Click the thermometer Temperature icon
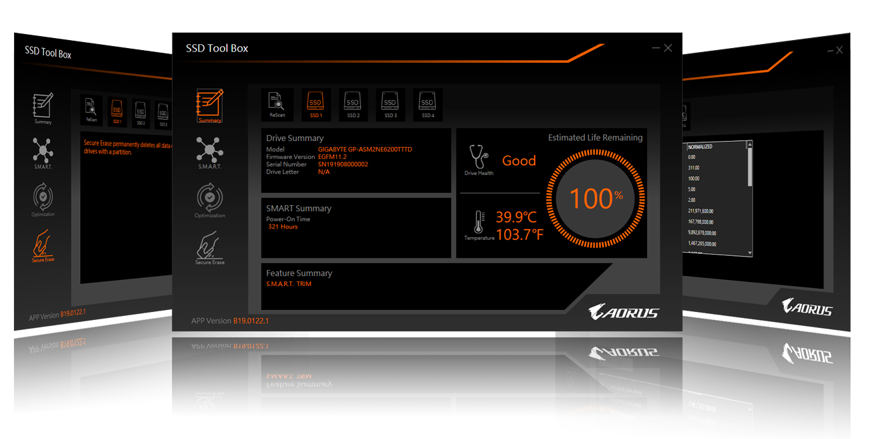 coord(479,223)
